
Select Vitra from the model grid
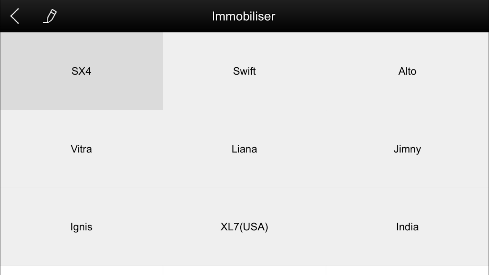point(81,149)
